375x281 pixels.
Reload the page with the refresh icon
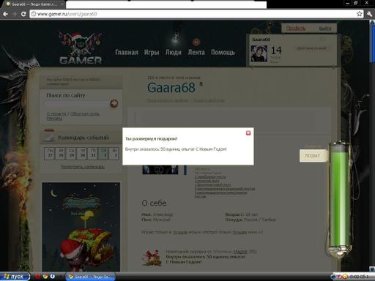23,14
